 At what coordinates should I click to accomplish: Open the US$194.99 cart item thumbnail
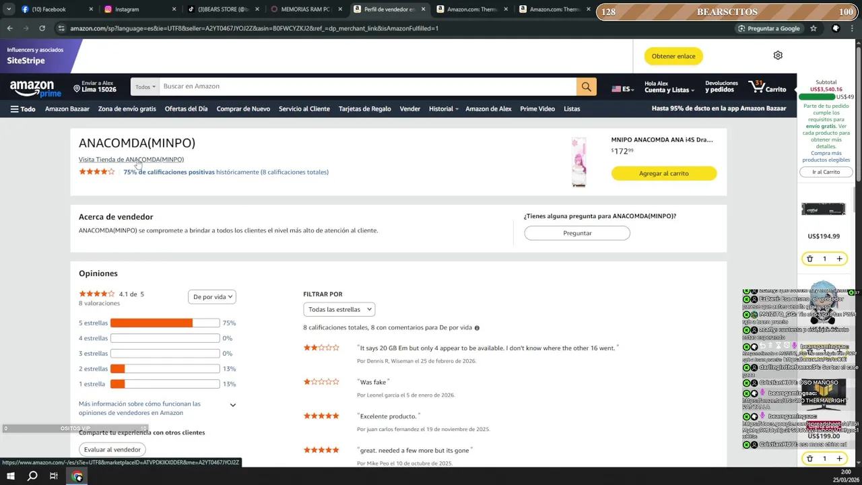(823, 209)
